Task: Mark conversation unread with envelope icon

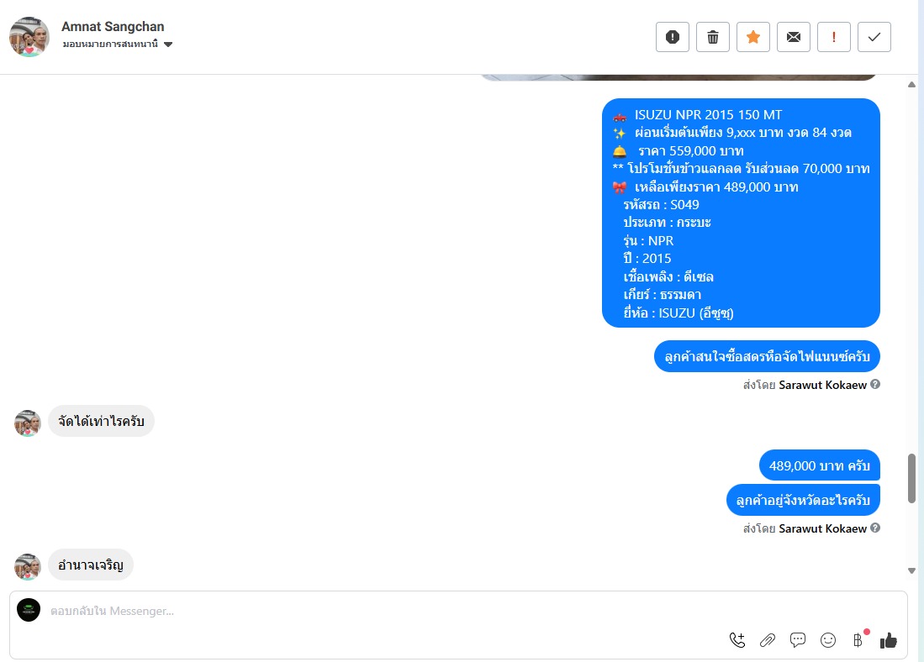Action: pos(794,37)
